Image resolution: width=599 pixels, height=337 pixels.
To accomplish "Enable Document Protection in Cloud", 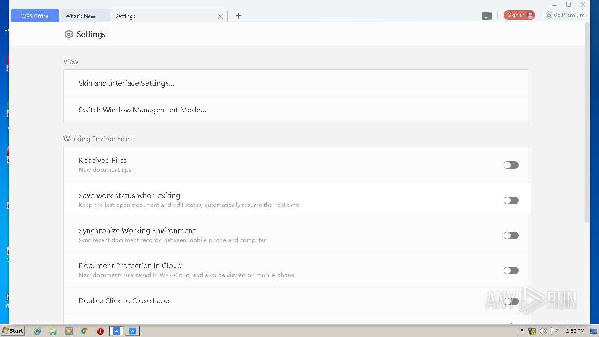I will click(511, 271).
